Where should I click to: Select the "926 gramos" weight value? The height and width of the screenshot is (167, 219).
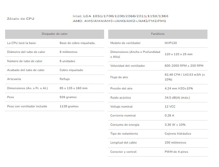[68, 97]
